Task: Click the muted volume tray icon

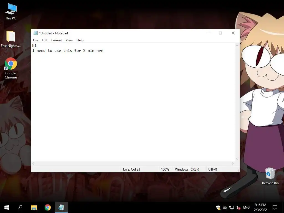Action: (x=238, y=207)
